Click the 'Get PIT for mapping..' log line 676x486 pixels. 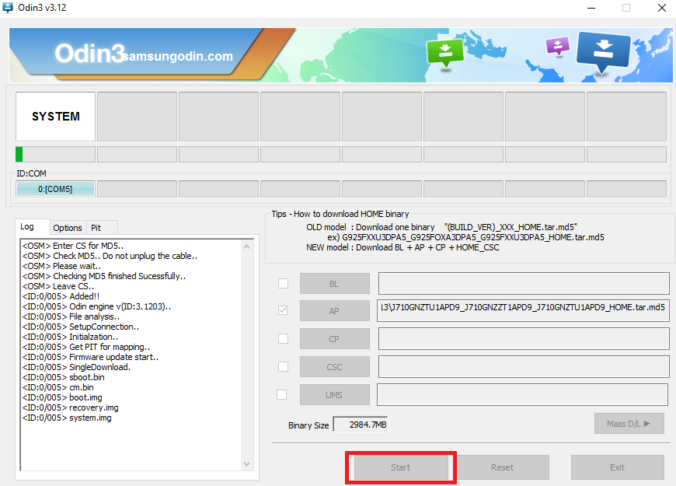tap(86, 347)
